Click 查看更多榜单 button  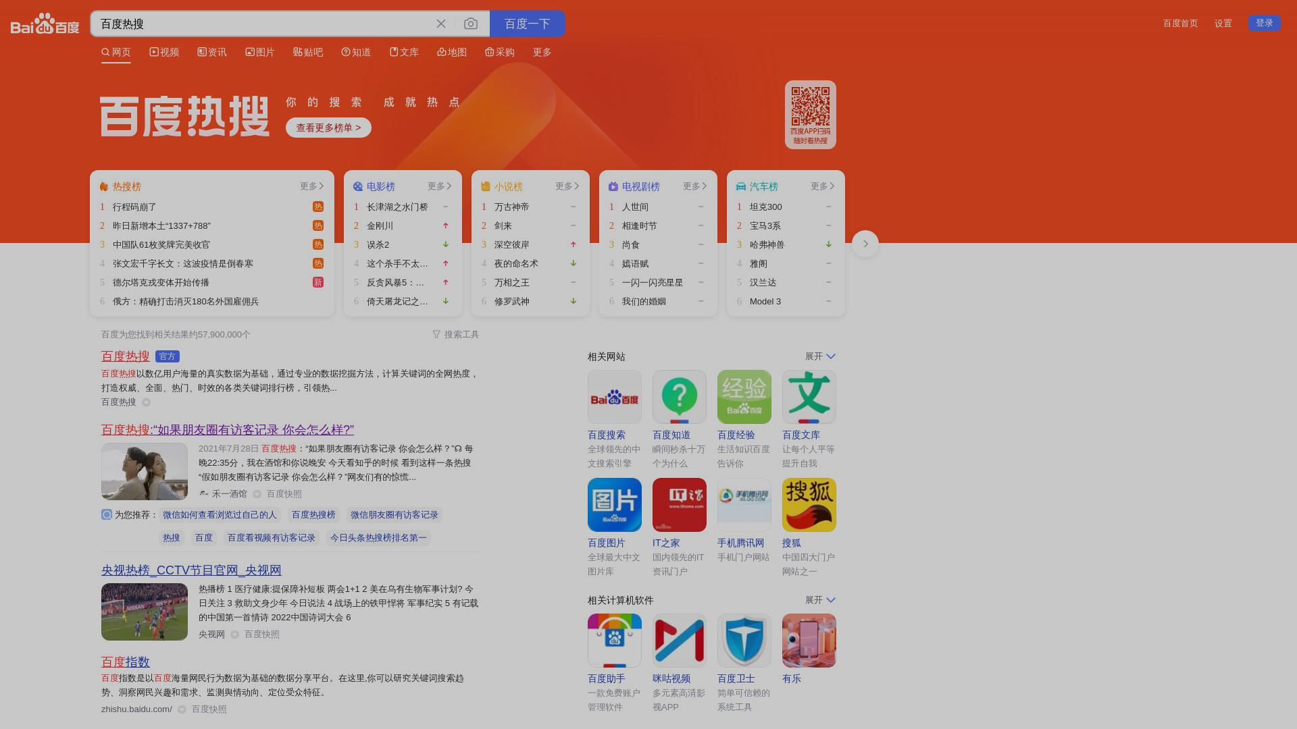[328, 128]
